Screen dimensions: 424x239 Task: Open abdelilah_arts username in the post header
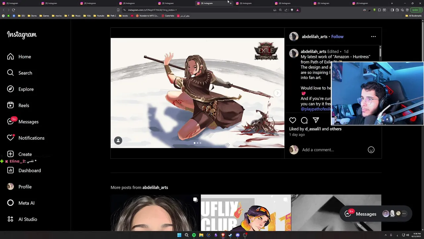pos(314,37)
